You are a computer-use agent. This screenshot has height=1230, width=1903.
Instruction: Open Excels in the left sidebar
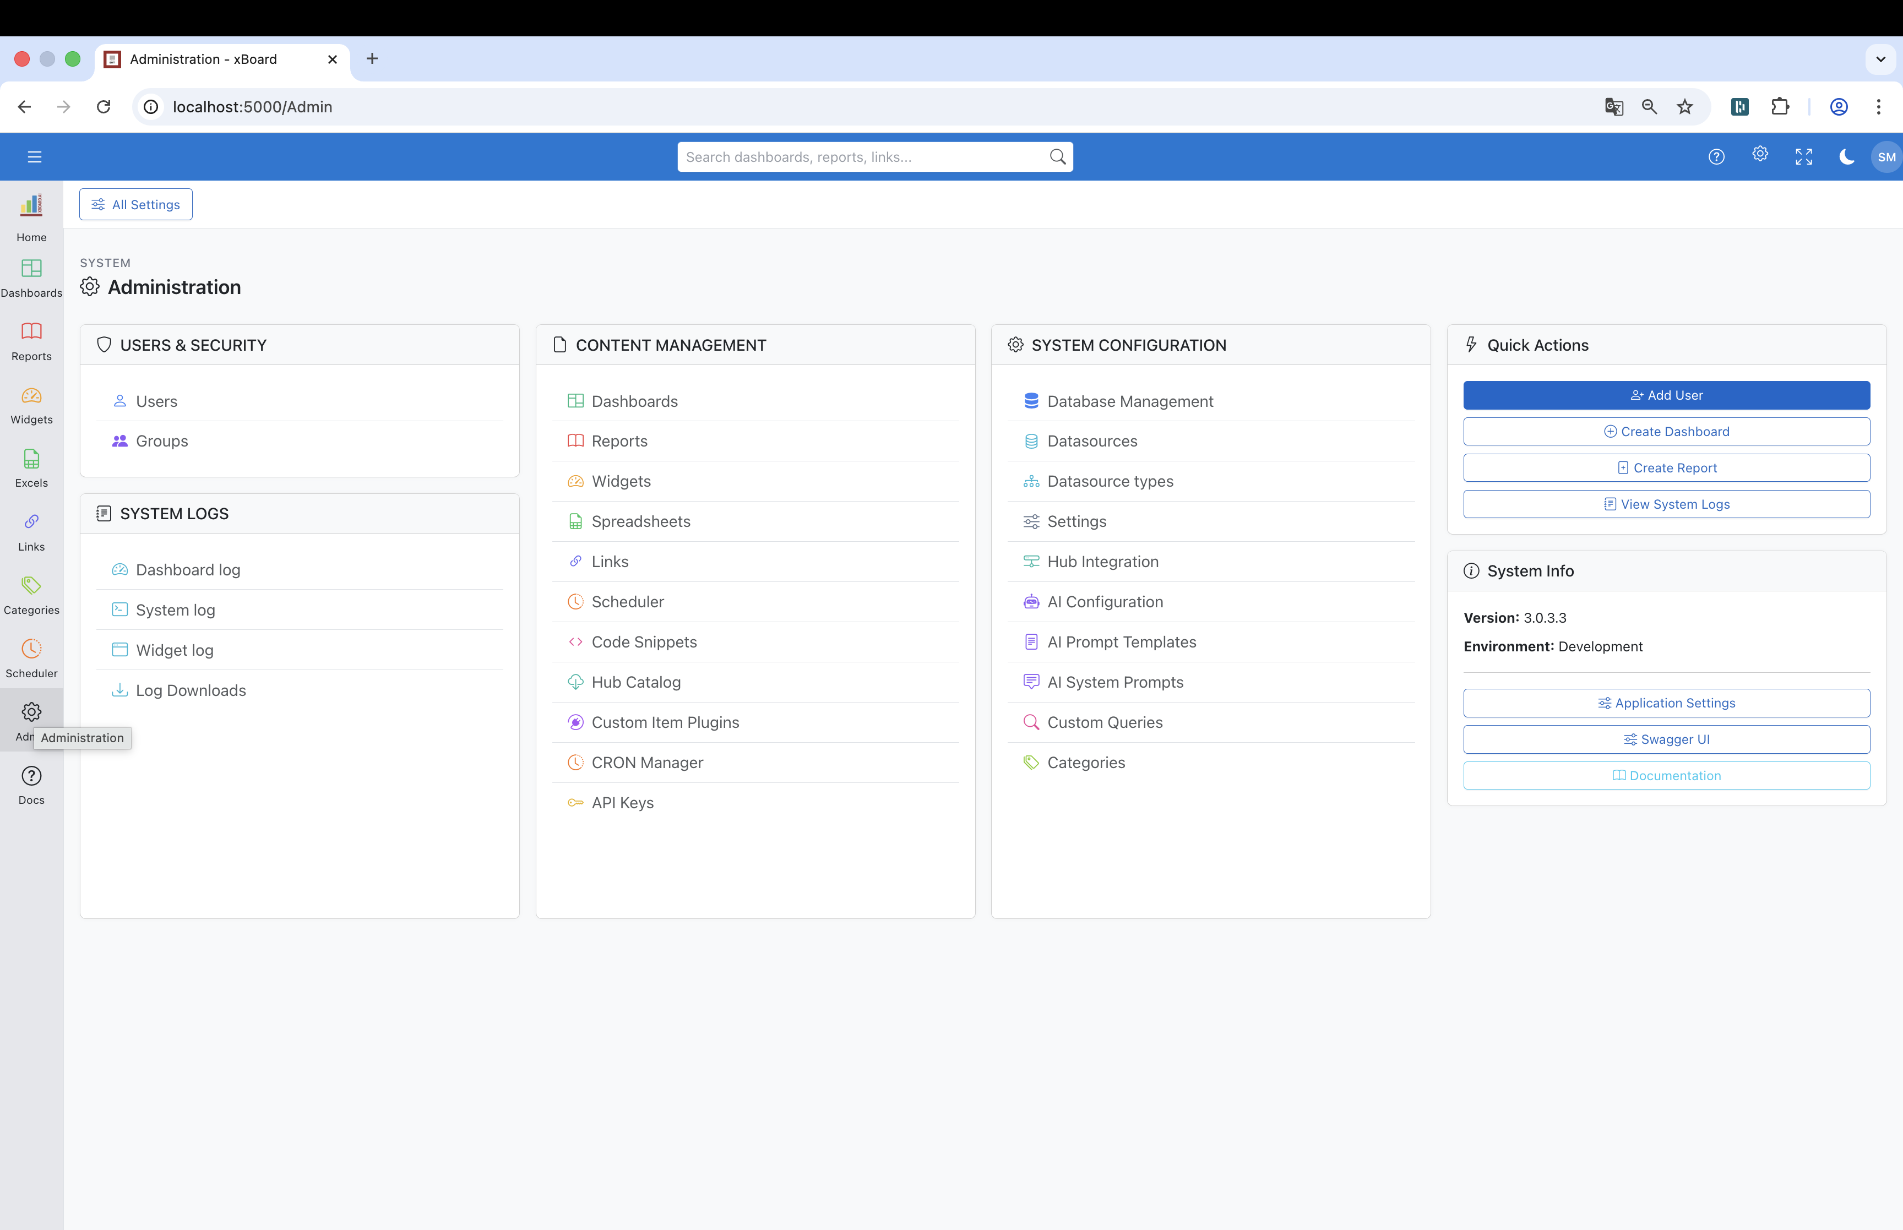[31, 468]
